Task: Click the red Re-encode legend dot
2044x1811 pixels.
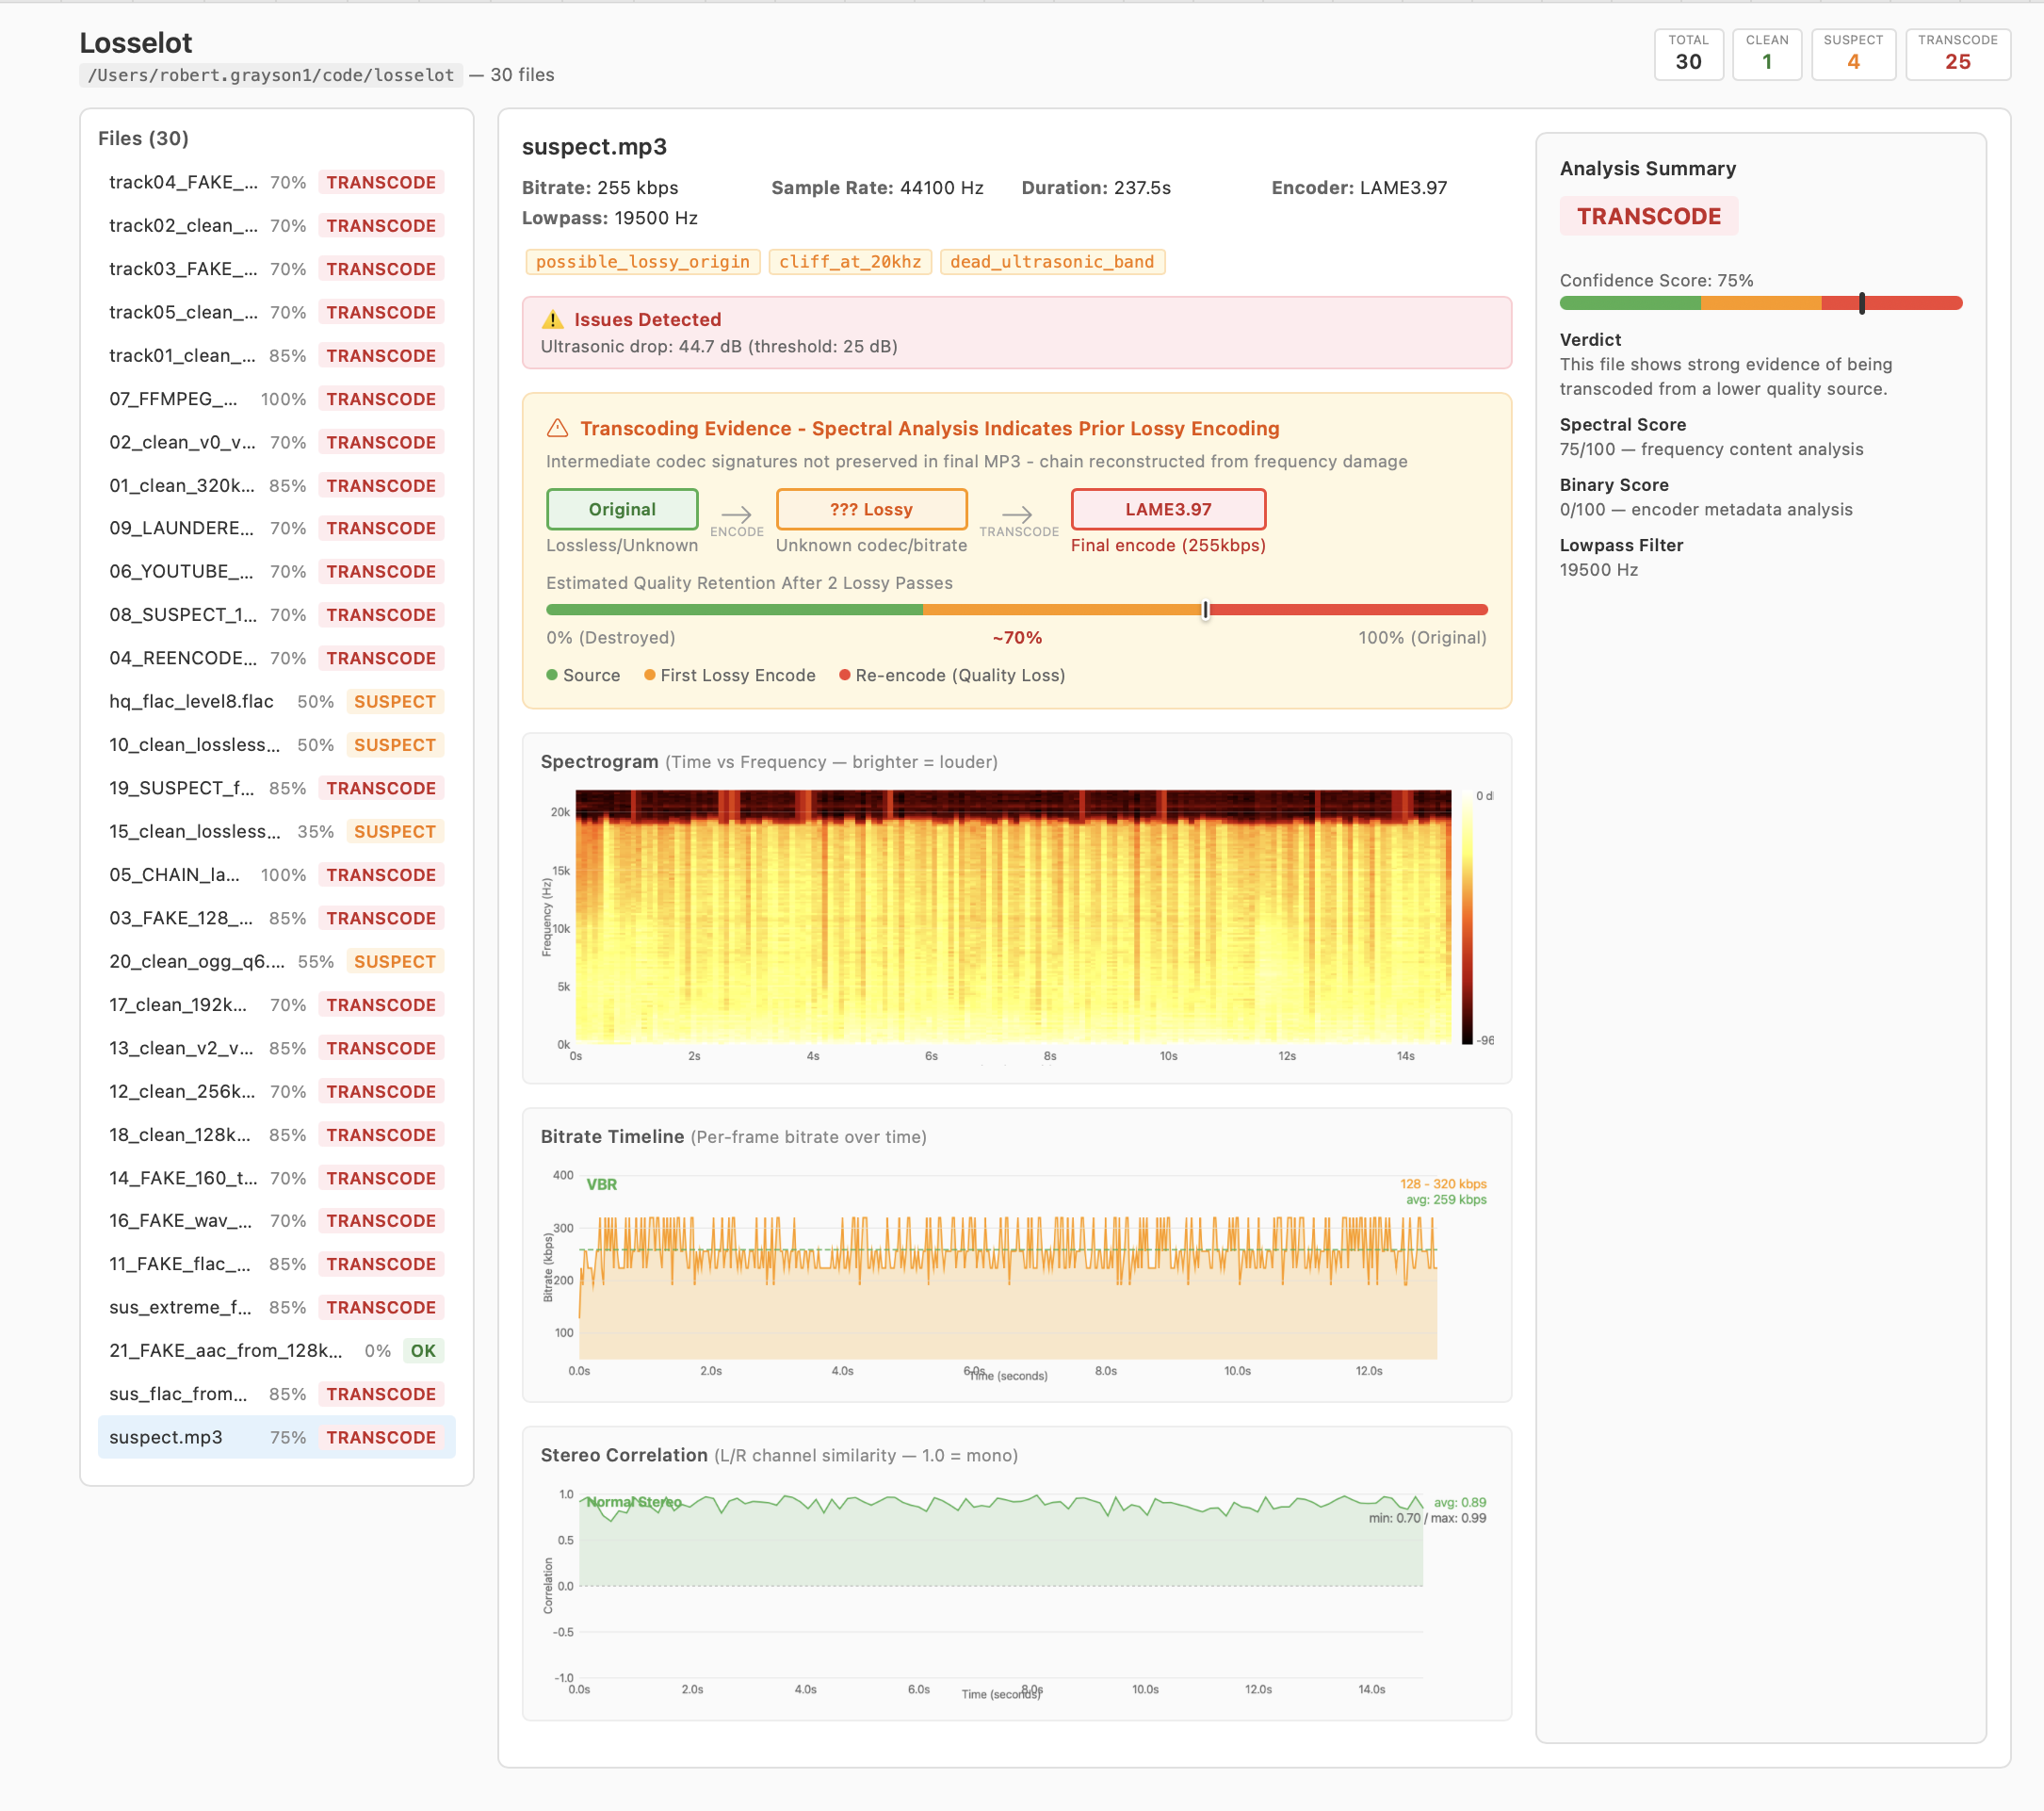Action: (845, 676)
